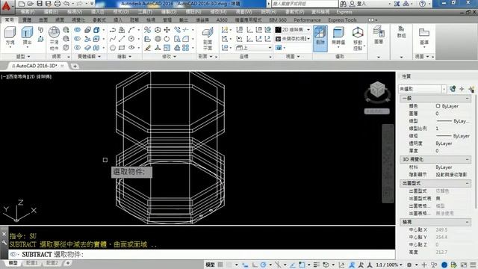Click the Array tool in Modify panel
478x269 pixels.
186,48
